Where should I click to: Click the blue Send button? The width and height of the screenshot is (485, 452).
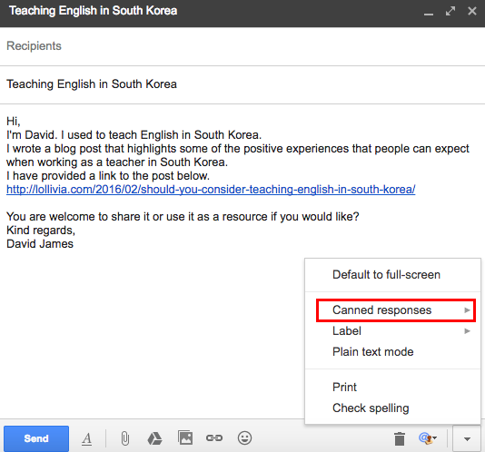(x=36, y=438)
